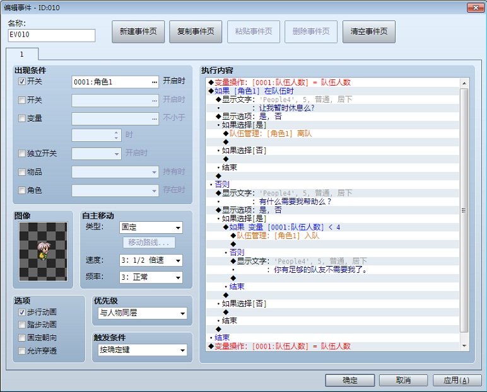Select the first 显示选项: 是, 否 line
487x392 pixels.
point(332,117)
